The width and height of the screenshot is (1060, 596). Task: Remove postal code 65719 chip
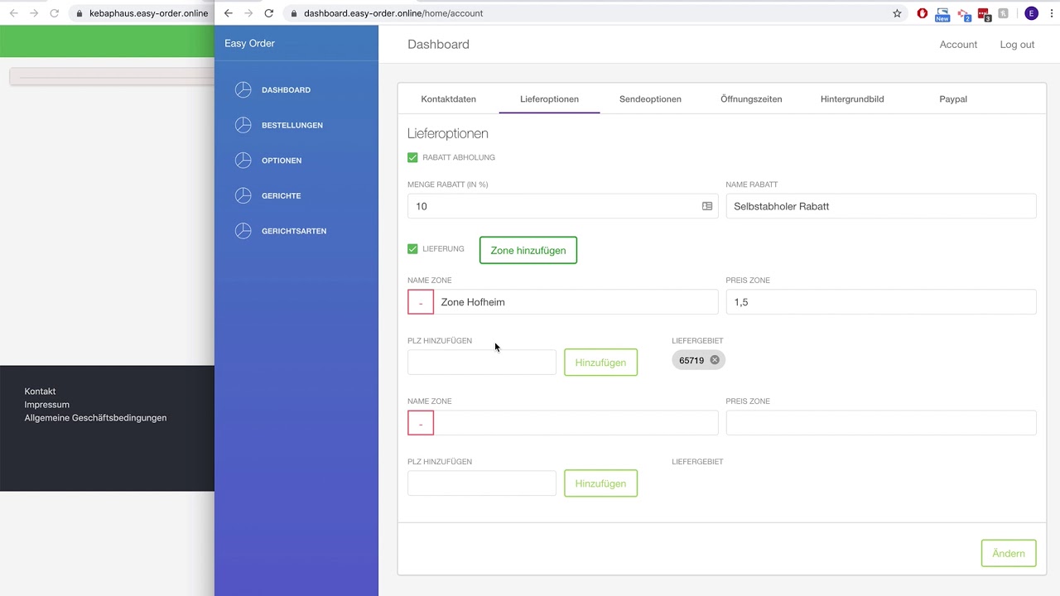715,360
